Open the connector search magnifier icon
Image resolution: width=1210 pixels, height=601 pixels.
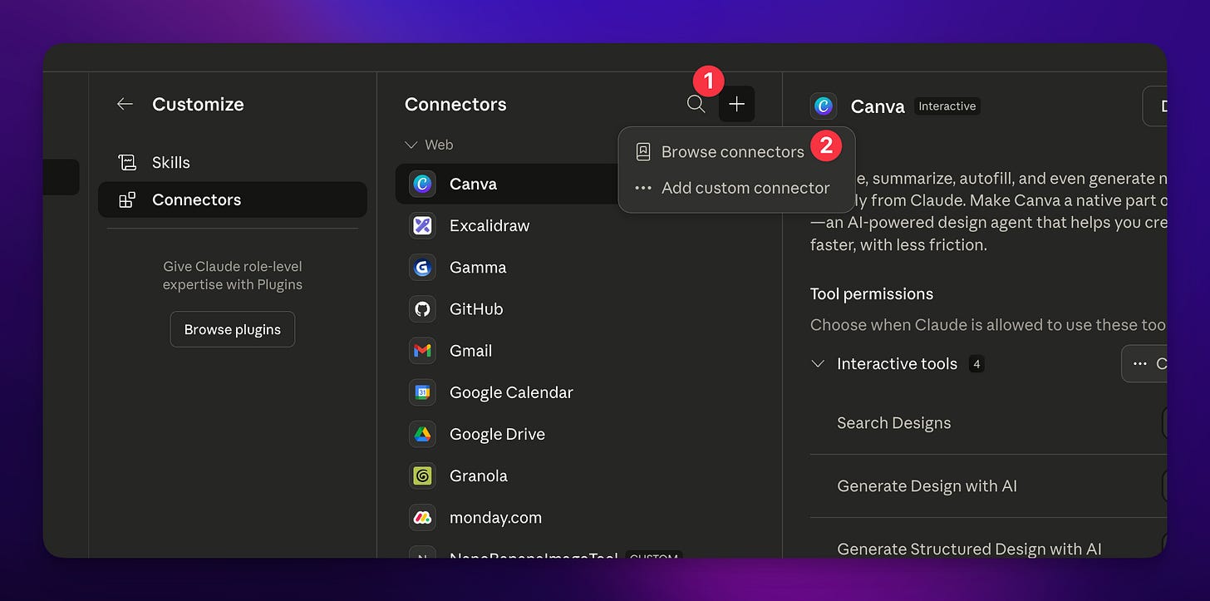[x=696, y=104]
